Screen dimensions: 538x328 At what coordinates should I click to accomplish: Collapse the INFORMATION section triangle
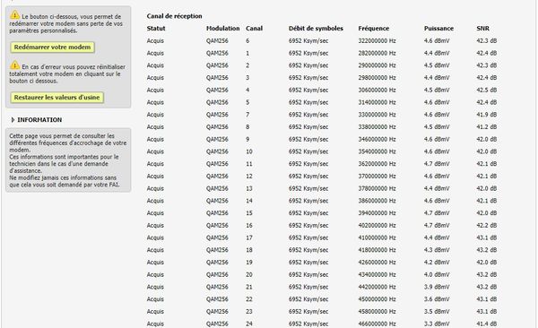(x=13, y=120)
